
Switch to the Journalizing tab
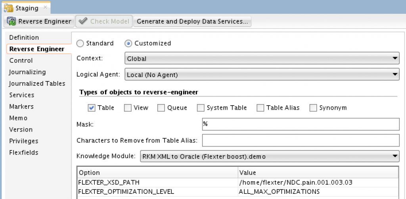[27, 72]
